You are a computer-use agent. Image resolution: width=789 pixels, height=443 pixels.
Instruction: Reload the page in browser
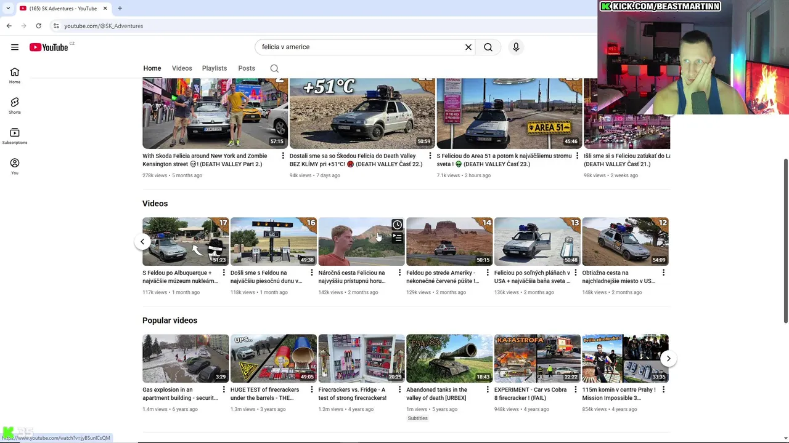(x=38, y=26)
